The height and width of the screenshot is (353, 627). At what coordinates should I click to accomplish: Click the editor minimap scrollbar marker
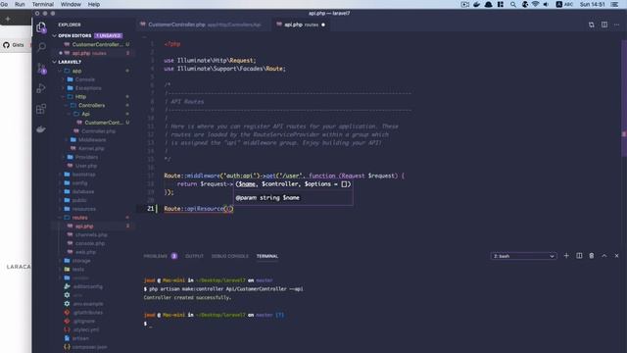click(624, 134)
